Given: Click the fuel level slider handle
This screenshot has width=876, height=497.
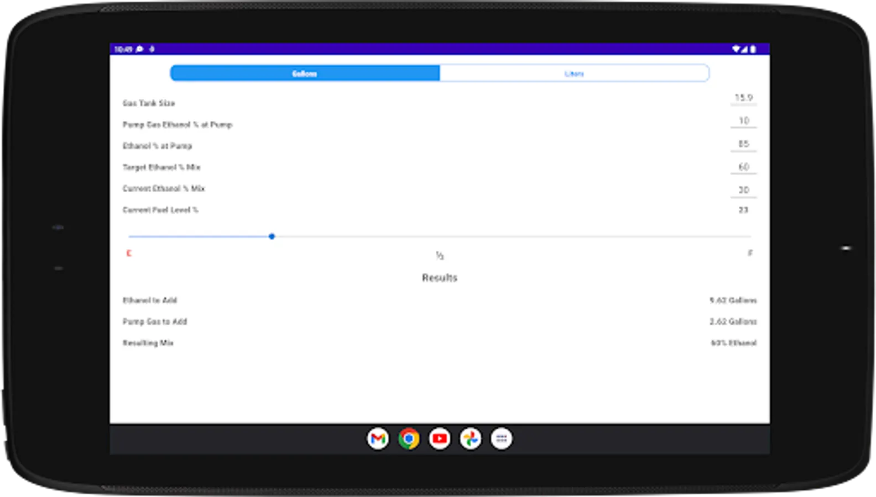Looking at the screenshot, I should [272, 236].
